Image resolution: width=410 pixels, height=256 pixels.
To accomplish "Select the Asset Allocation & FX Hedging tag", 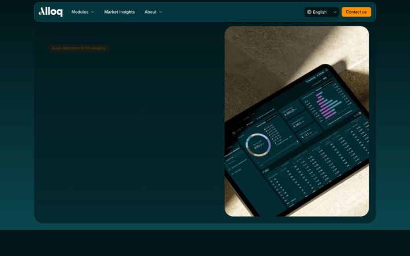I will point(79,48).
